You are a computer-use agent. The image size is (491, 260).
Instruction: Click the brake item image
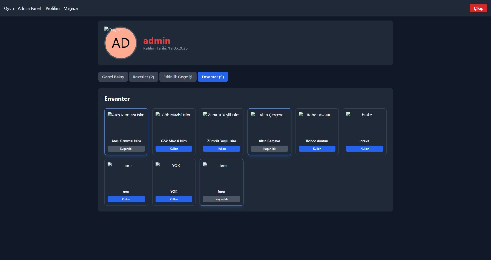(x=365, y=124)
